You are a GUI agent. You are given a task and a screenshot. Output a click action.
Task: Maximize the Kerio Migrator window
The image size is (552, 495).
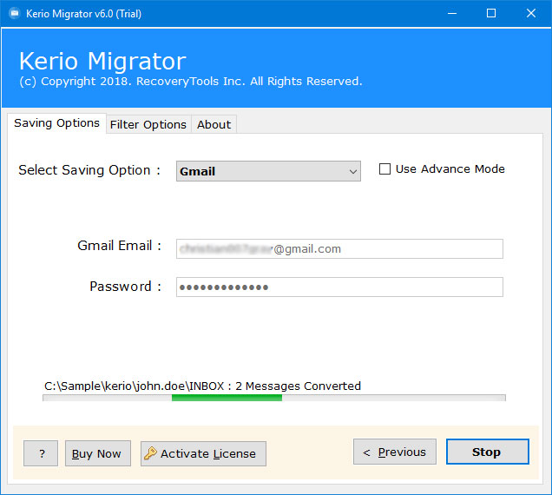tap(491, 14)
